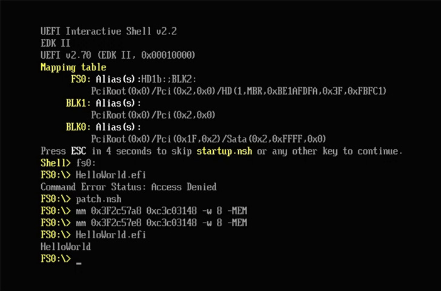This screenshot has width=441, height=291.
Task: Select the yellow FS0: mapping label
Action: coord(81,79)
